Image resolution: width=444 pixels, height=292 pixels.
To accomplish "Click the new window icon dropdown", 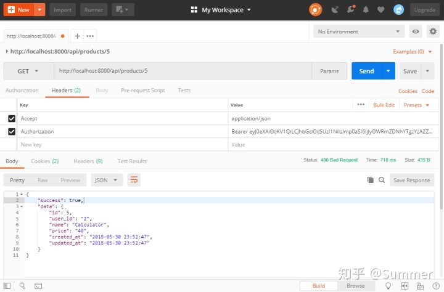I will 123,10.
